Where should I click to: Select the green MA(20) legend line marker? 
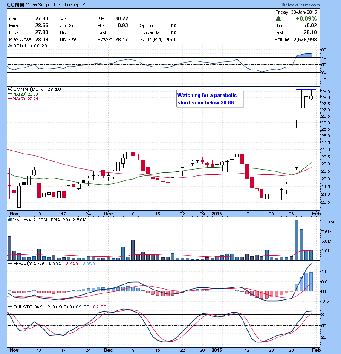[10, 94]
